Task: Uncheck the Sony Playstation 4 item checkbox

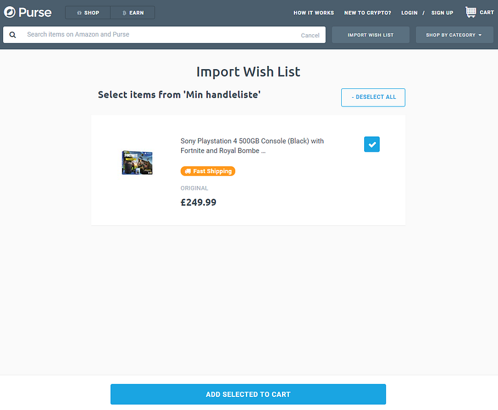Action: pos(372,144)
